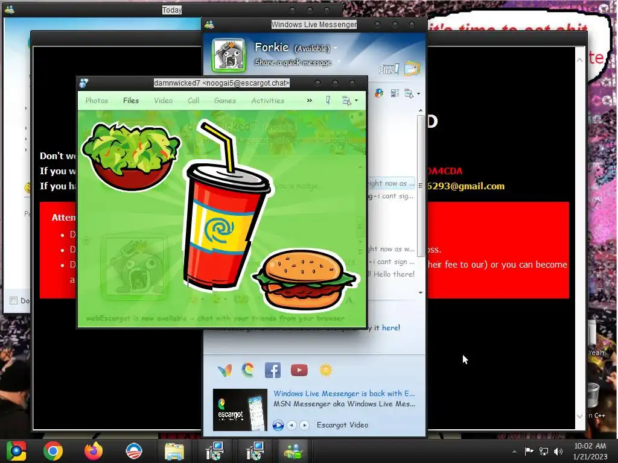618x463 pixels.
Task: Open the Files menu in chat window
Action: (x=131, y=101)
